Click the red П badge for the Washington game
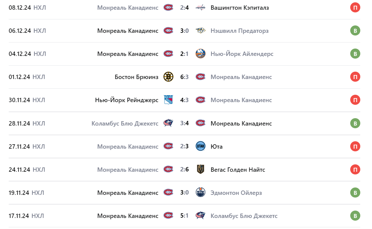372x229 pixels. (x=355, y=7)
